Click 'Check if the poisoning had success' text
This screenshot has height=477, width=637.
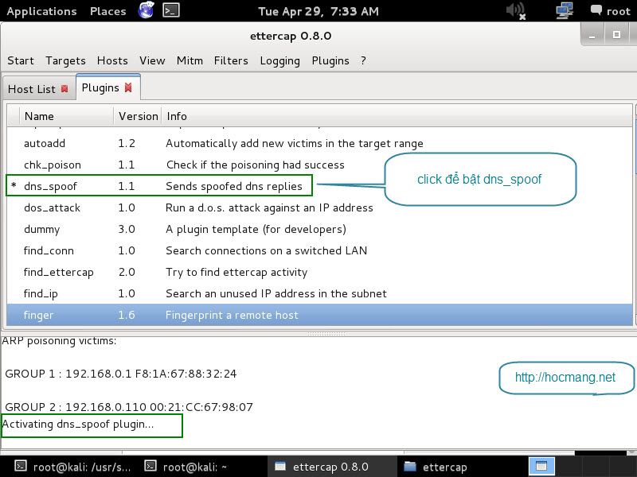pyautogui.click(x=255, y=165)
